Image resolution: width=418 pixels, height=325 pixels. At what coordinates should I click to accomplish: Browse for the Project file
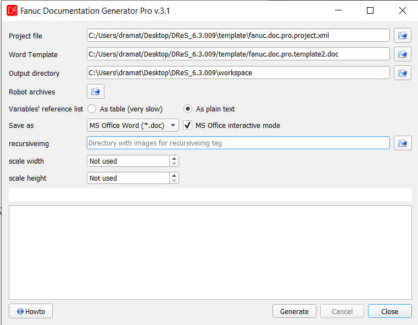403,36
